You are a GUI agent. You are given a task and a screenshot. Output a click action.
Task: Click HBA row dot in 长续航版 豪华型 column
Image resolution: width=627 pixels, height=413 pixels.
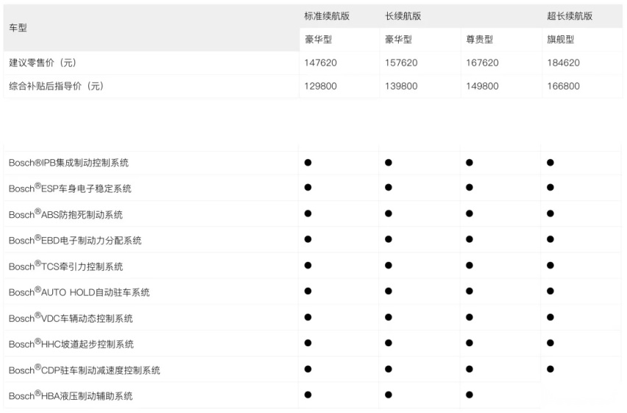(389, 395)
